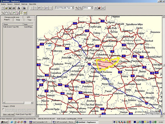Select the Waypoint flag tool
The image size is (165, 124).
[x=14, y=13]
